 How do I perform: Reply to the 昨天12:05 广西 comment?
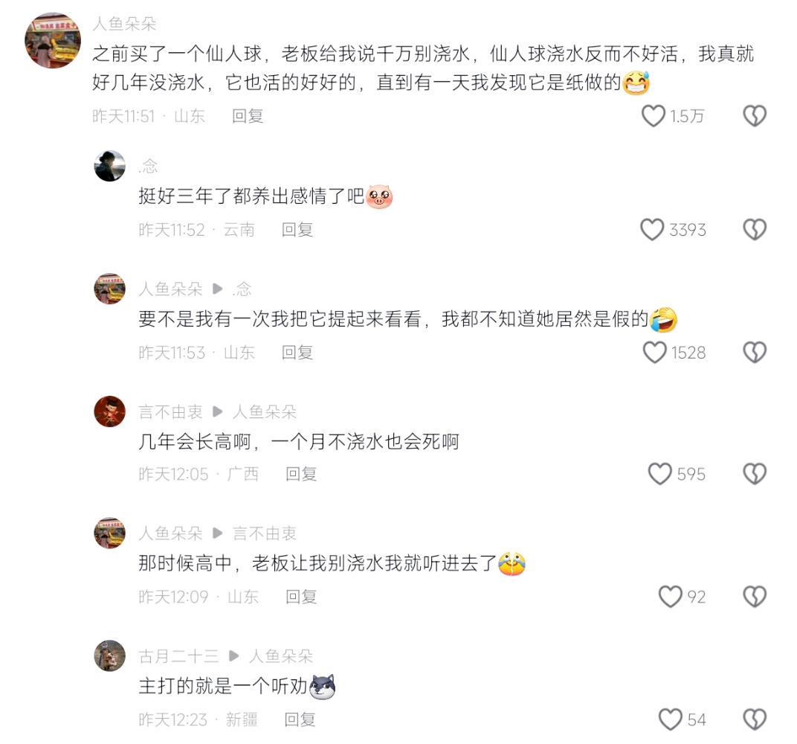(301, 473)
